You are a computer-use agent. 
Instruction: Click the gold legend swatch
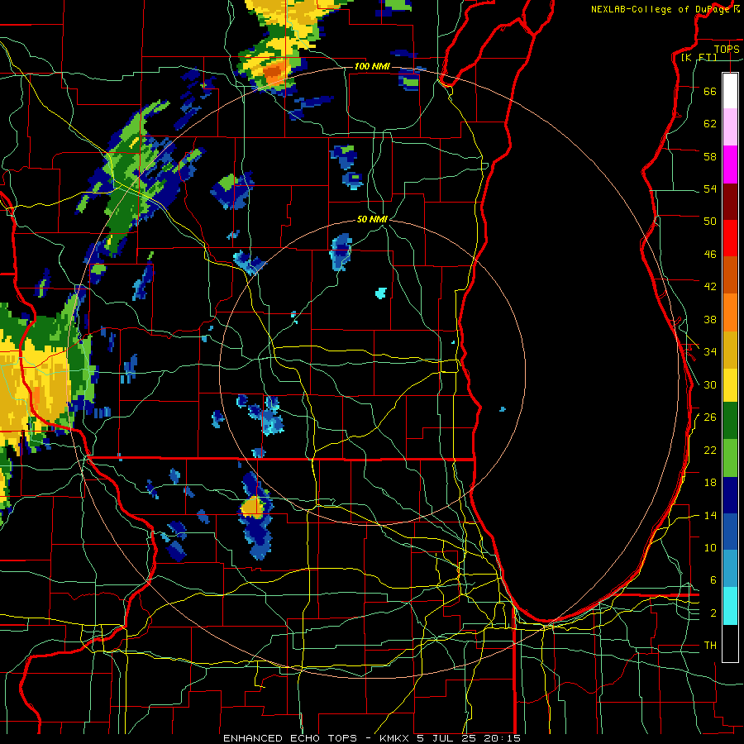pos(730,349)
